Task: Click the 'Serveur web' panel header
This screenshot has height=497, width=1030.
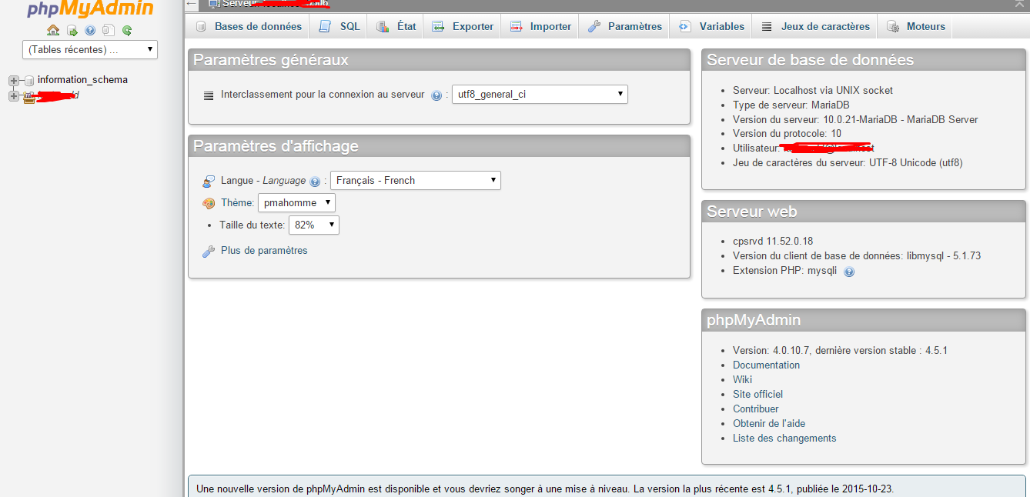Action: click(x=864, y=212)
